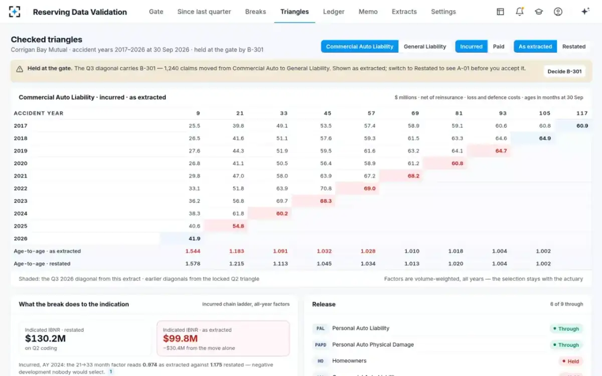602x376 pixels.
Task: Click accident year 2017 row header
Action: (21, 126)
